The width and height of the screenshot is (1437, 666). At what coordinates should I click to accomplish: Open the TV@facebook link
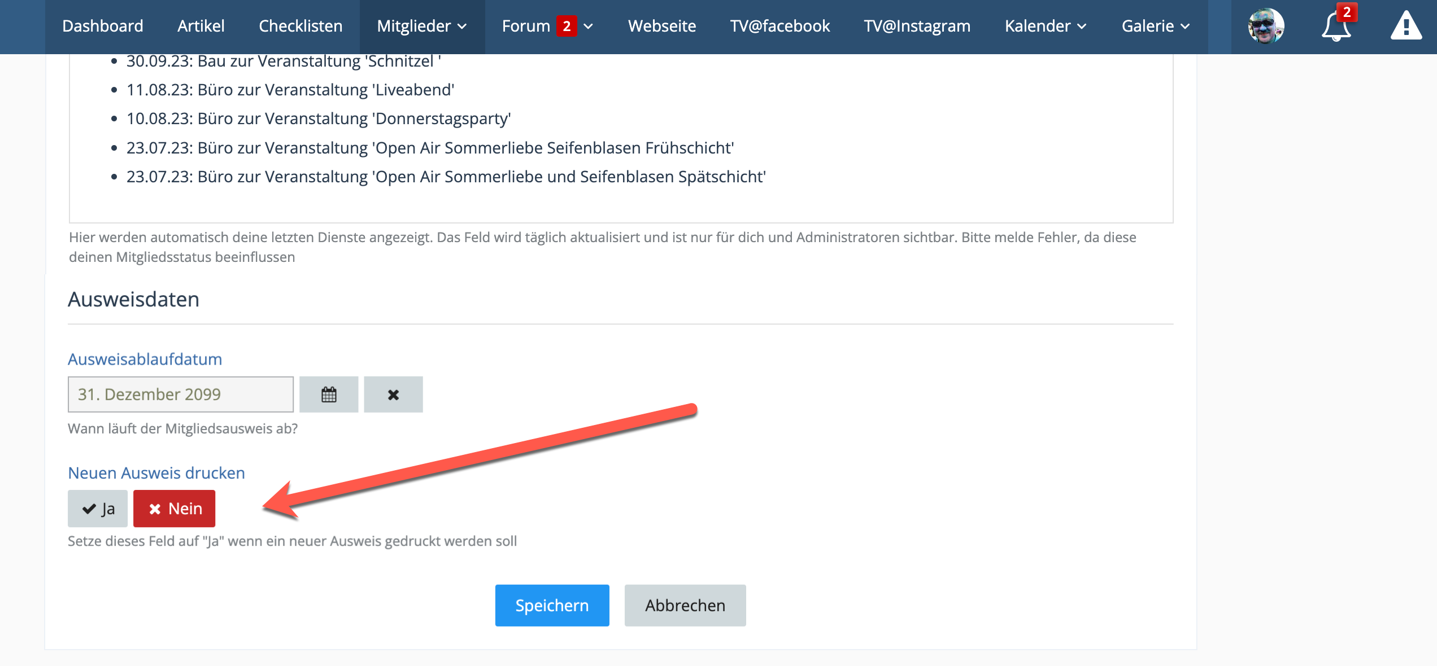click(x=780, y=26)
